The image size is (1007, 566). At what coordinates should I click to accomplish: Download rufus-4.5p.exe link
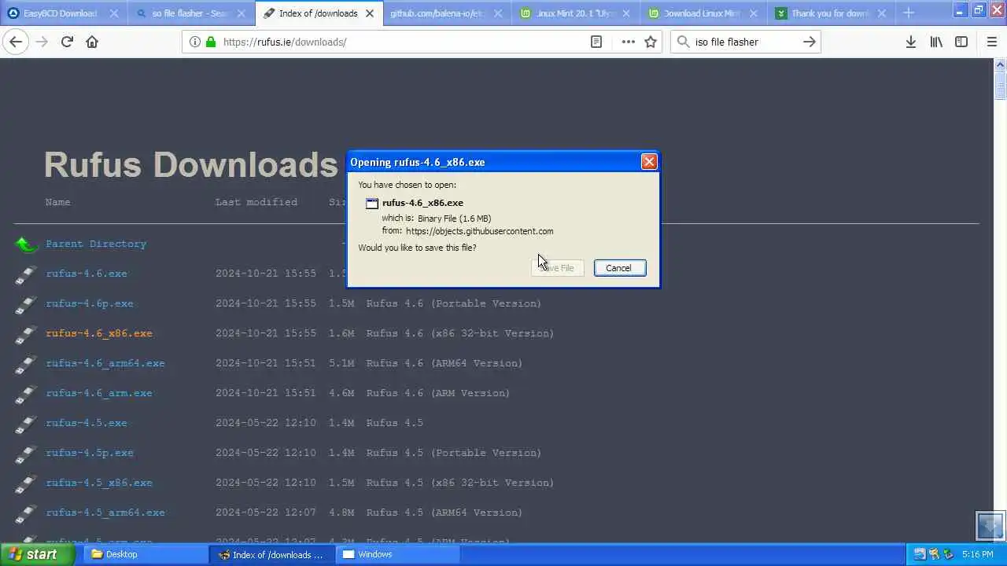click(90, 453)
